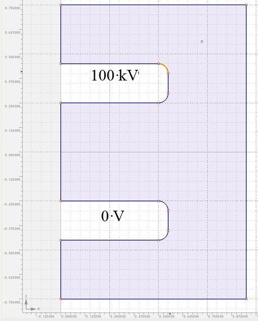Select node at R=0.55, Z=-0.30 on lower electrode
Viewport: 258px width, 321px height.
(168, 211)
